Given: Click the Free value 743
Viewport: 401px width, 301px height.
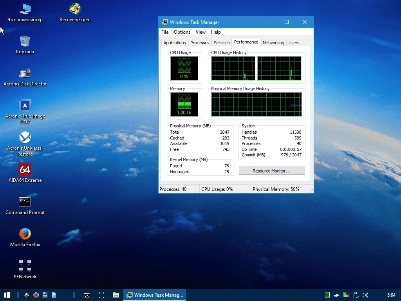Looking at the screenshot, I should tap(226, 149).
